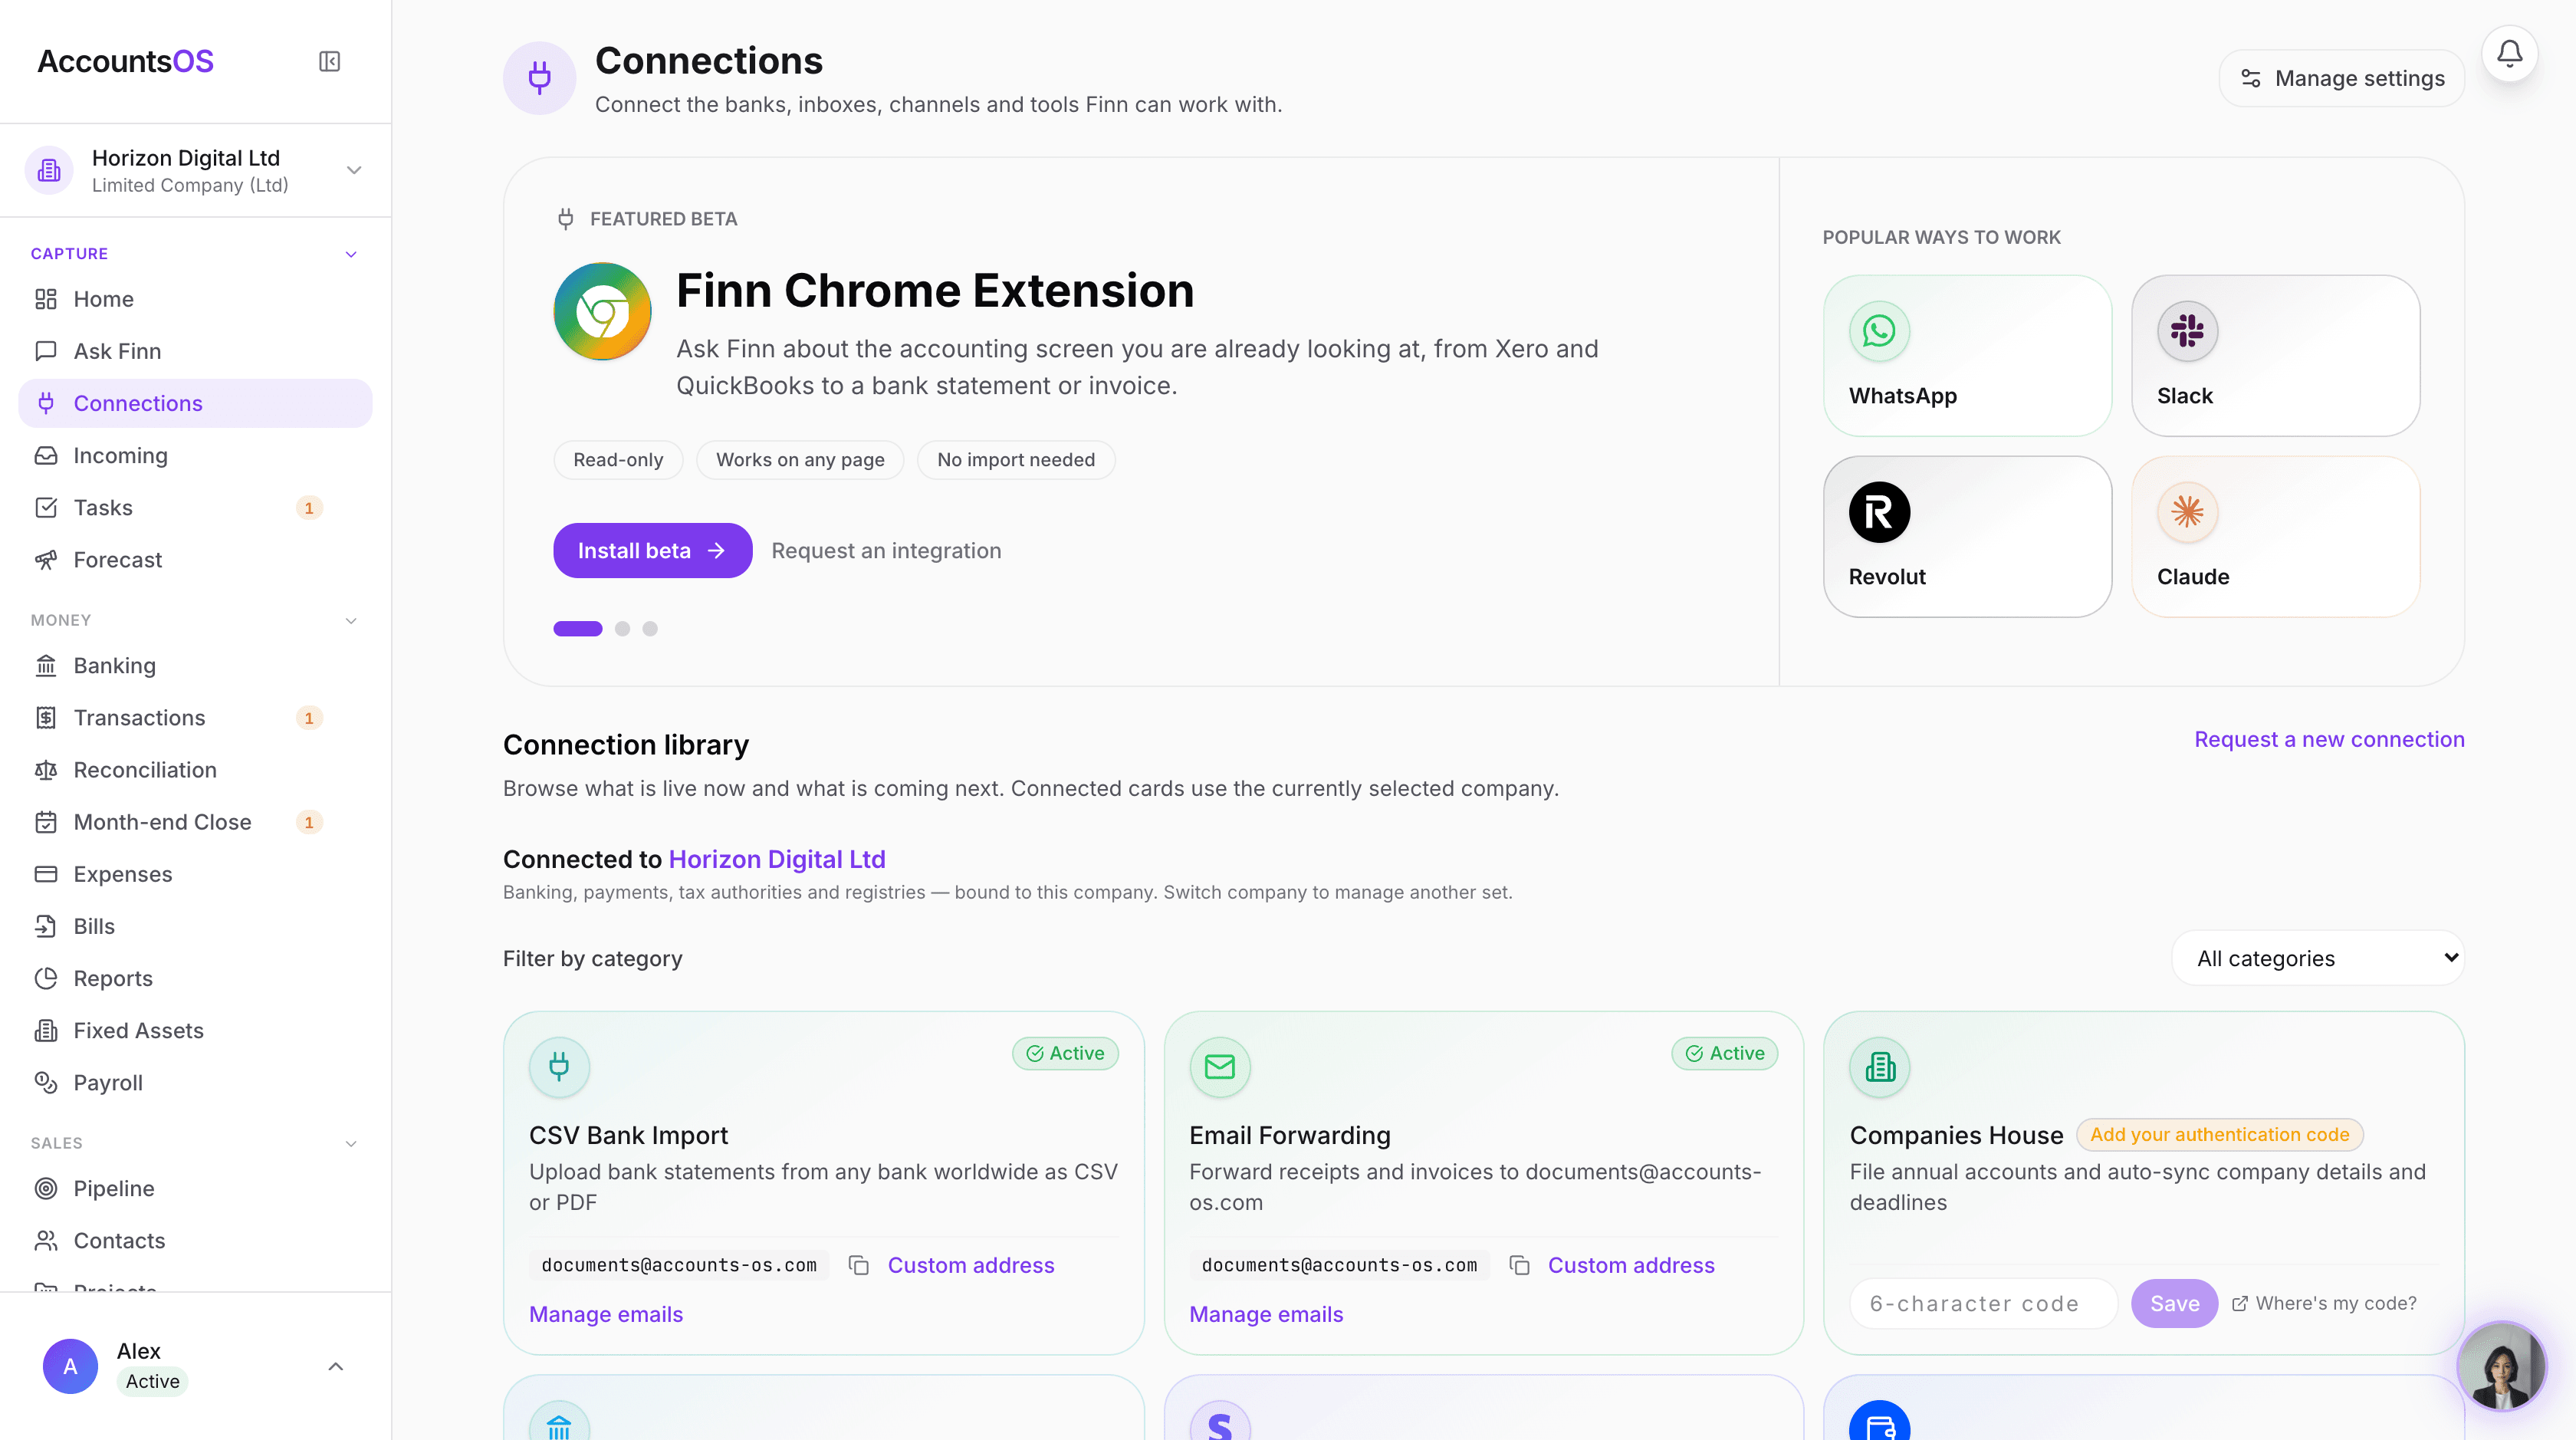Image resolution: width=2576 pixels, height=1440 pixels.
Task: Open Pipeline in the sidebar
Action: coord(195,1188)
